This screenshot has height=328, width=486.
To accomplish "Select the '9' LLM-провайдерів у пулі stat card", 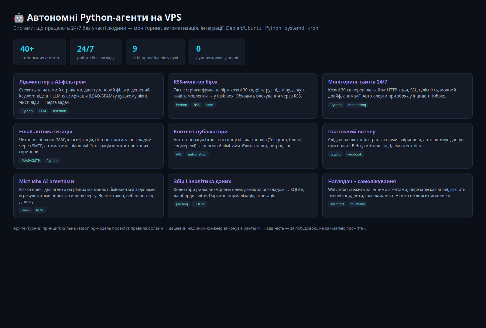I will pos(155,52).
